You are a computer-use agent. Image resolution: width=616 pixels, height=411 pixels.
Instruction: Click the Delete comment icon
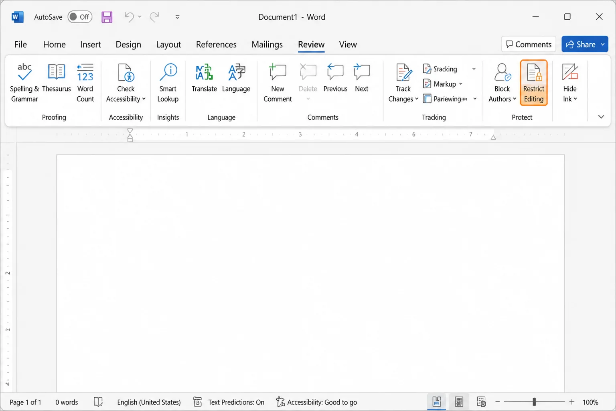click(308, 73)
